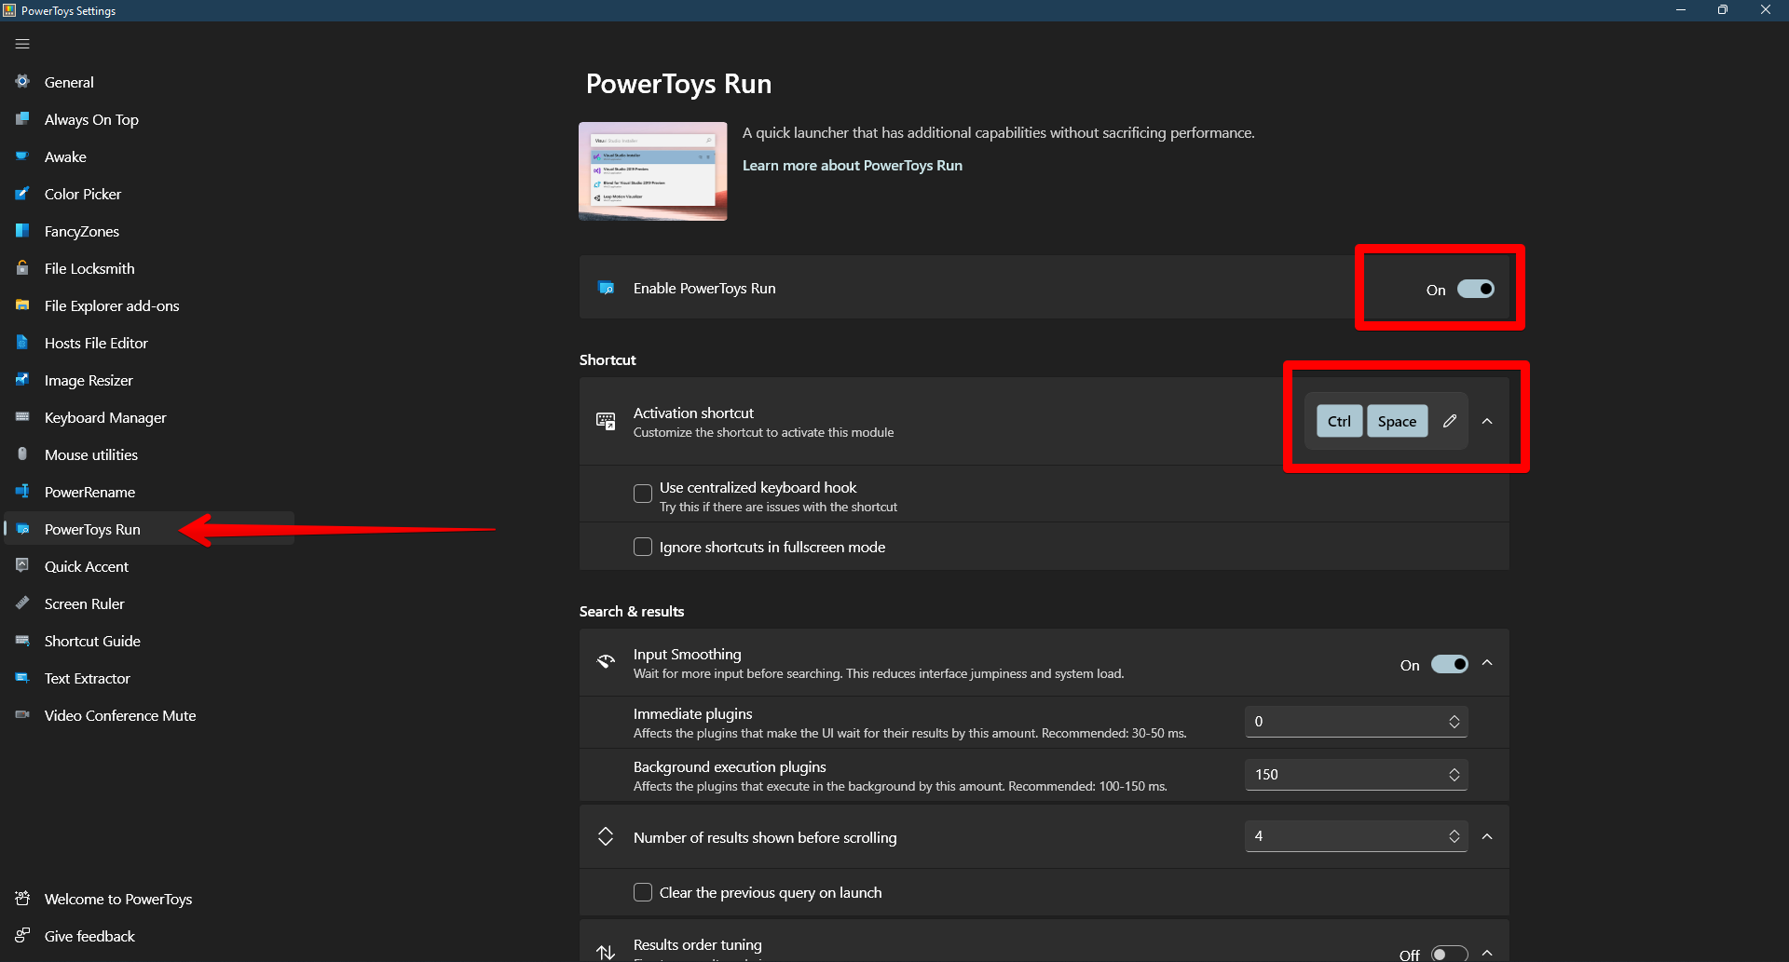Collapse the Activation shortcut section
This screenshot has width=1789, height=962.
(1487, 421)
